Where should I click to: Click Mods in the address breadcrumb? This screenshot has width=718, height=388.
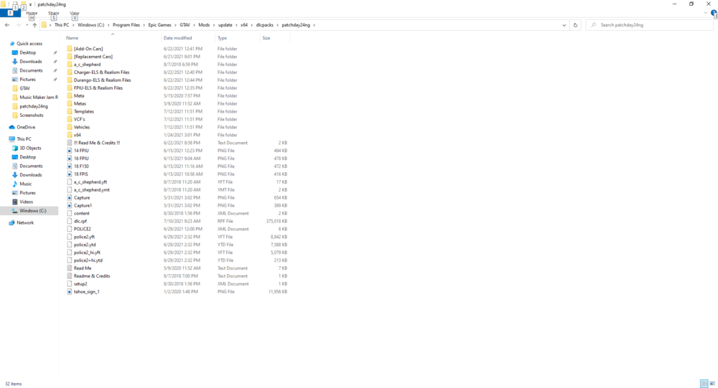click(x=204, y=25)
